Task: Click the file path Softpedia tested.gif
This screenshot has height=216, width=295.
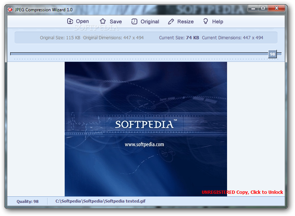Action: pos(100,201)
